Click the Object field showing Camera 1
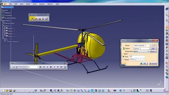Image resolution: width=169 pixels, height=95 pixels. point(141,49)
